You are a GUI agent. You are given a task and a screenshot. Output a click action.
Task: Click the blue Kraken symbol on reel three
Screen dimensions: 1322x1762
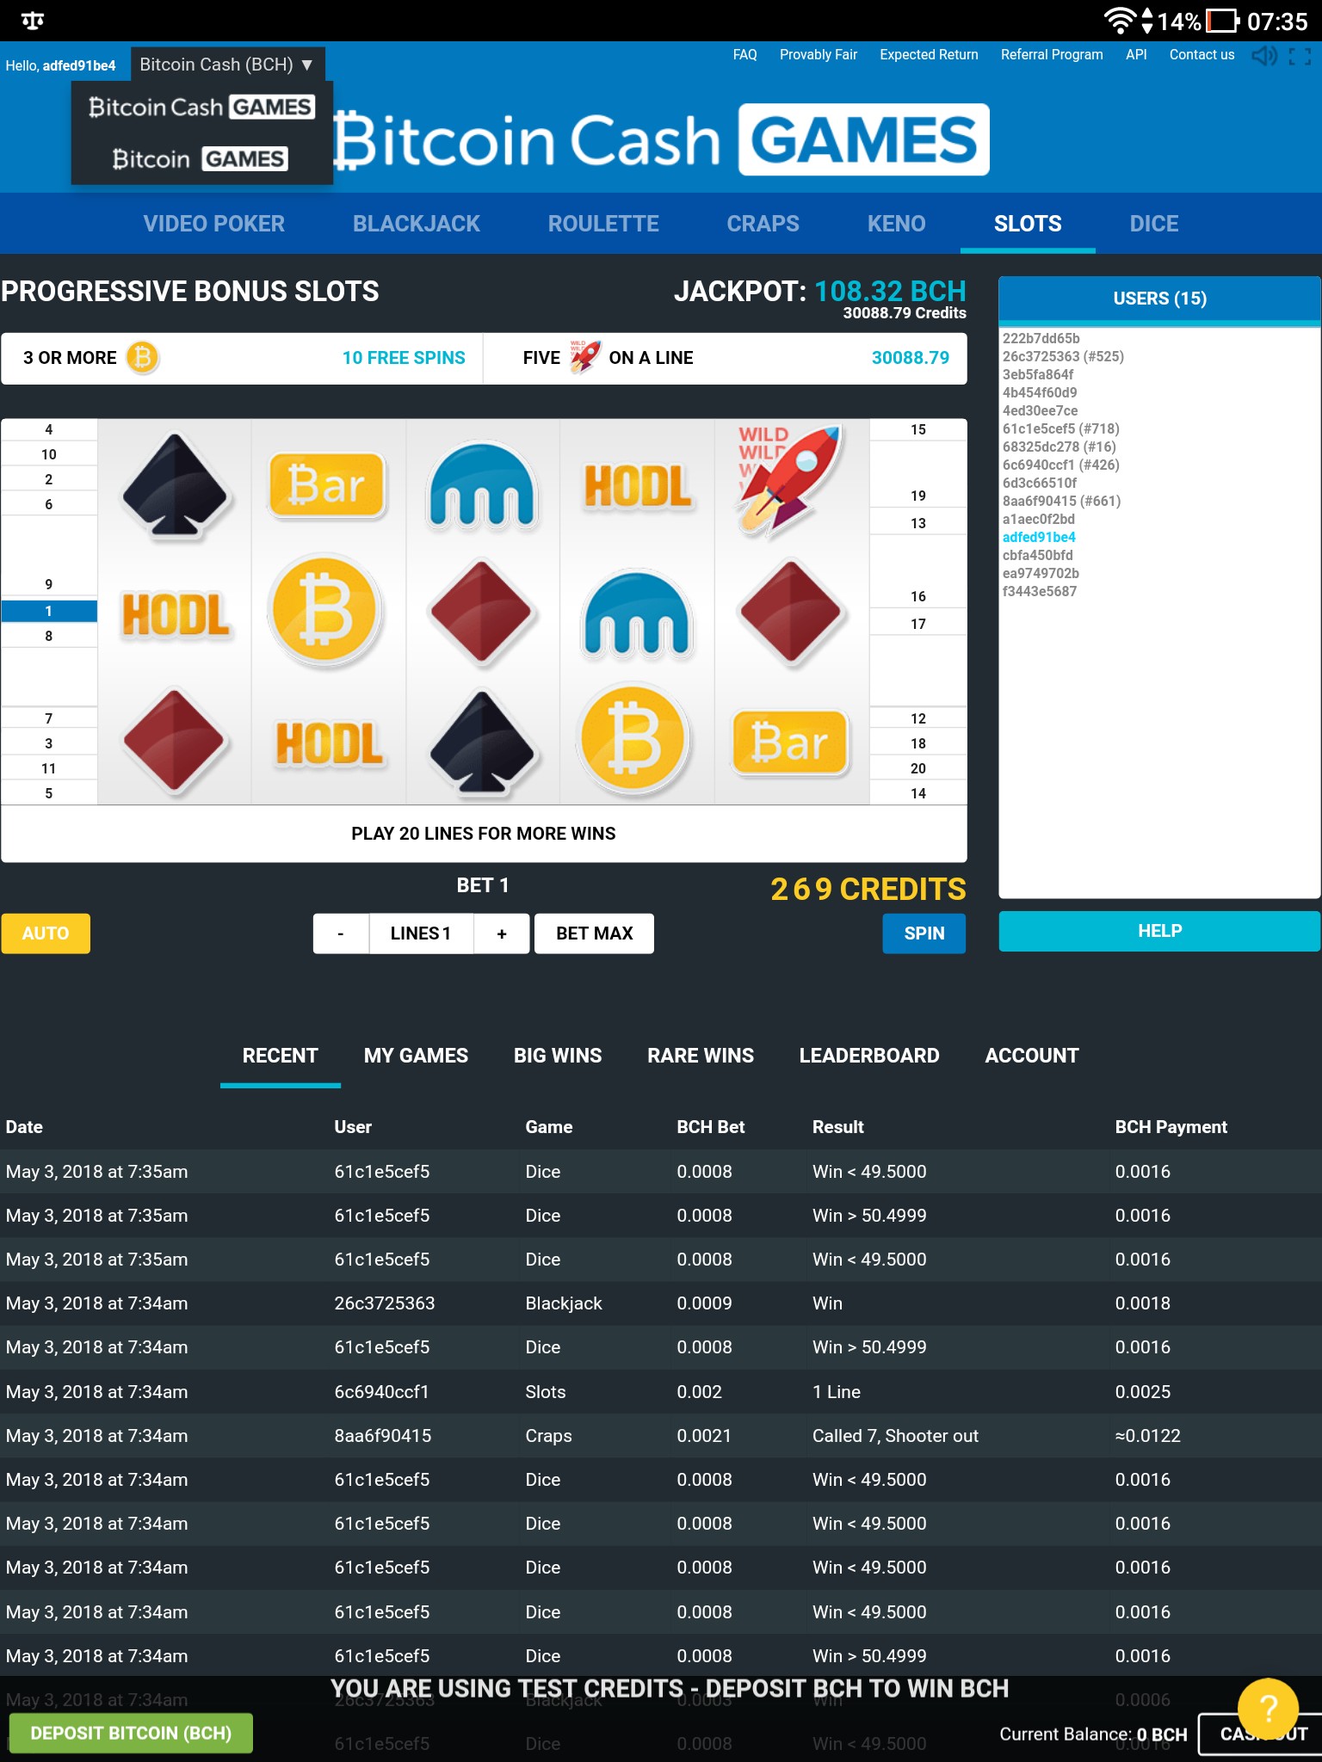(x=483, y=485)
